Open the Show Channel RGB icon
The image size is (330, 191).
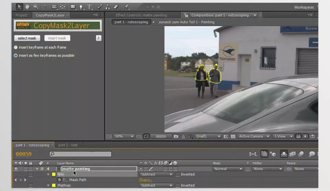[190, 136]
